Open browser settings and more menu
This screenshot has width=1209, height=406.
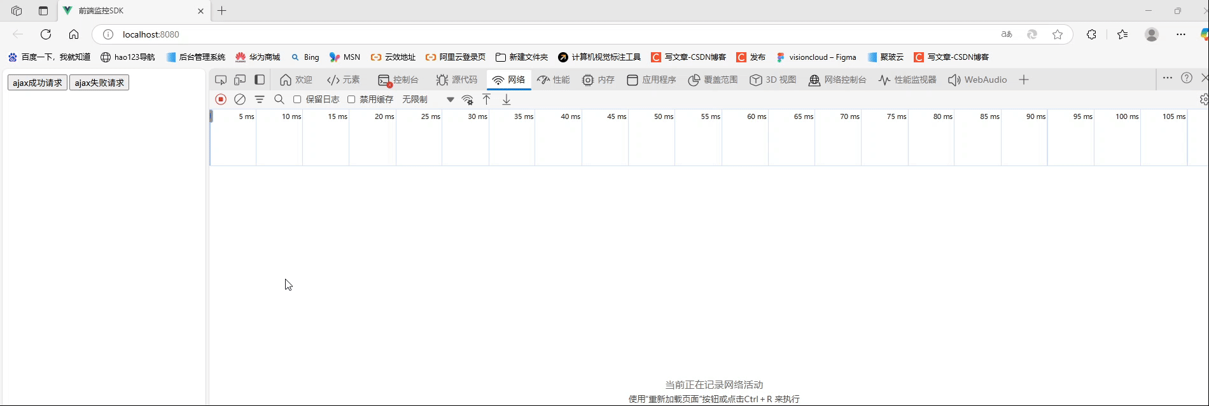1181,34
